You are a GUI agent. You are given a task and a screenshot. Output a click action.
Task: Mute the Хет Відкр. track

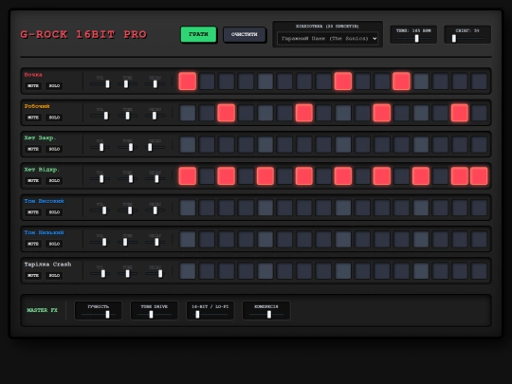pyautogui.click(x=33, y=180)
